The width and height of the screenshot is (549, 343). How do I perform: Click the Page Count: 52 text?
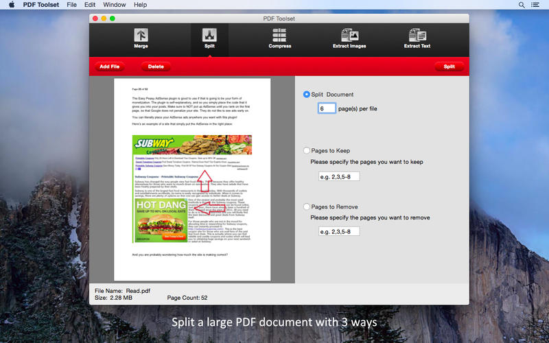click(187, 298)
